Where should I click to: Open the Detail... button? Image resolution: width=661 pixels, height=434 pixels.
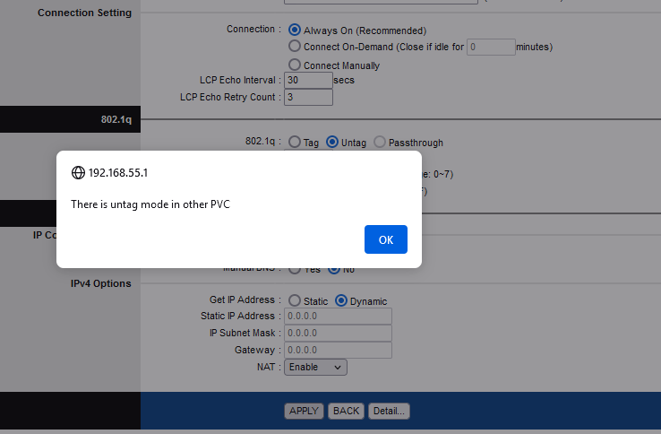[389, 411]
